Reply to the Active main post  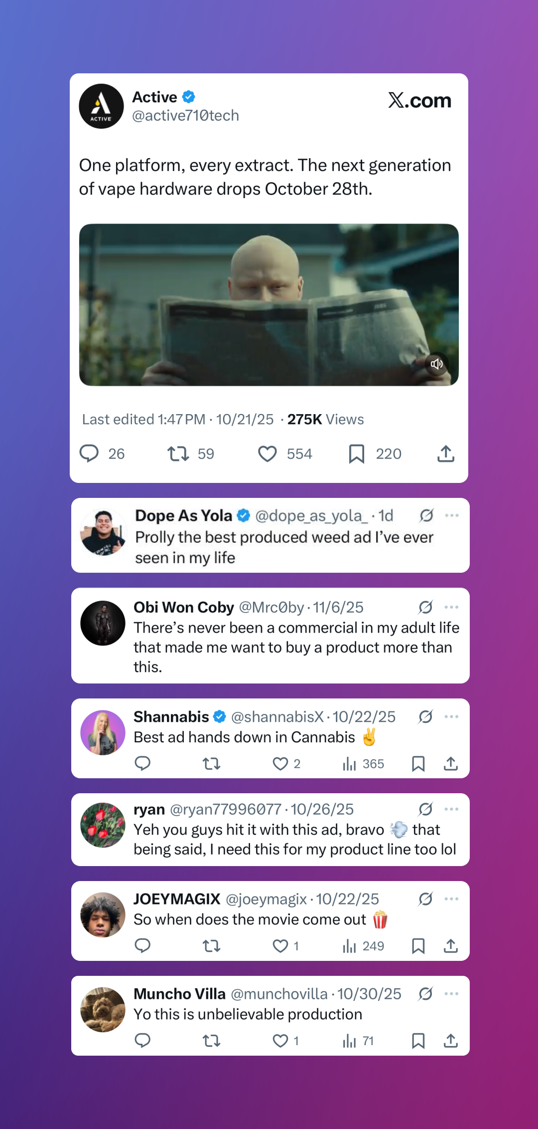click(x=90, y=453)
